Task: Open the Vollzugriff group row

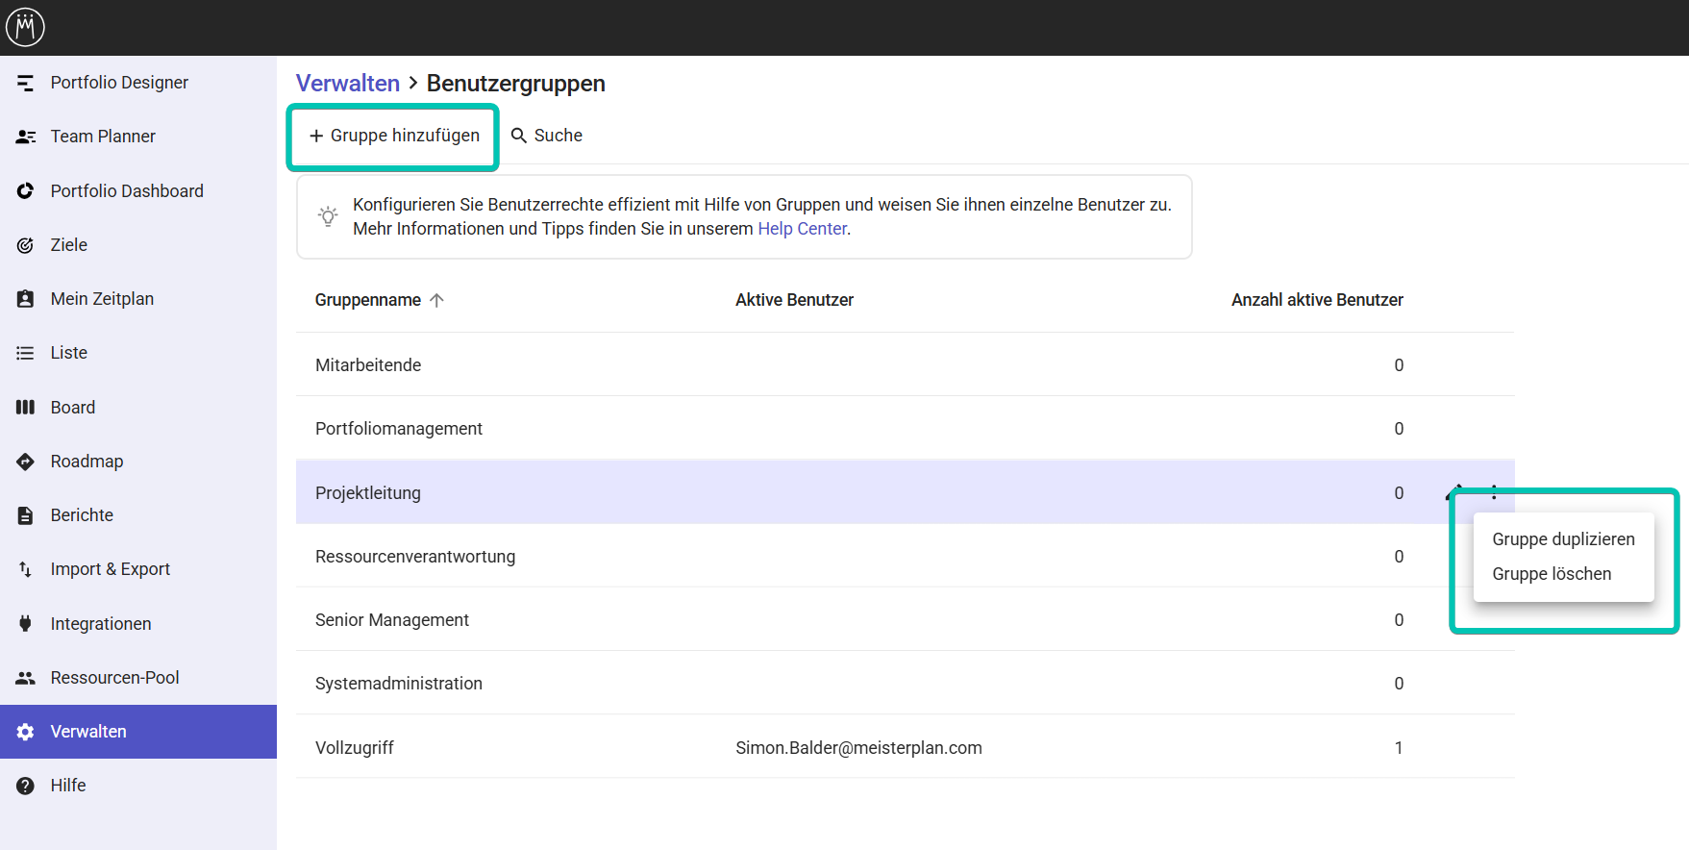Action: [x=906, y=747]
